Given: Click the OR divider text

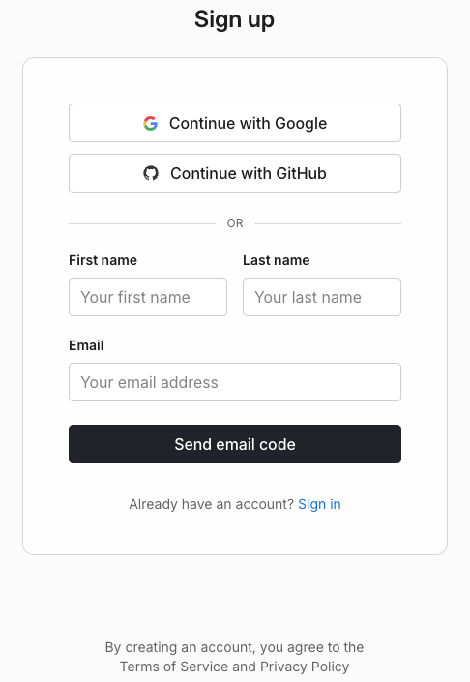Looking at the screenshot, I should (x=235, y=223).
